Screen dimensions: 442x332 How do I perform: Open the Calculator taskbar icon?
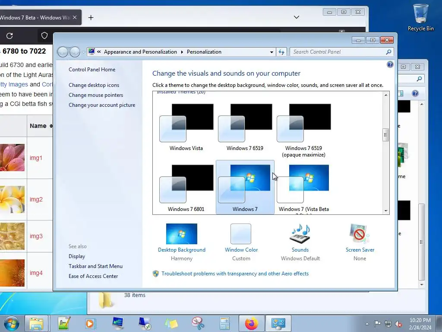224,323
